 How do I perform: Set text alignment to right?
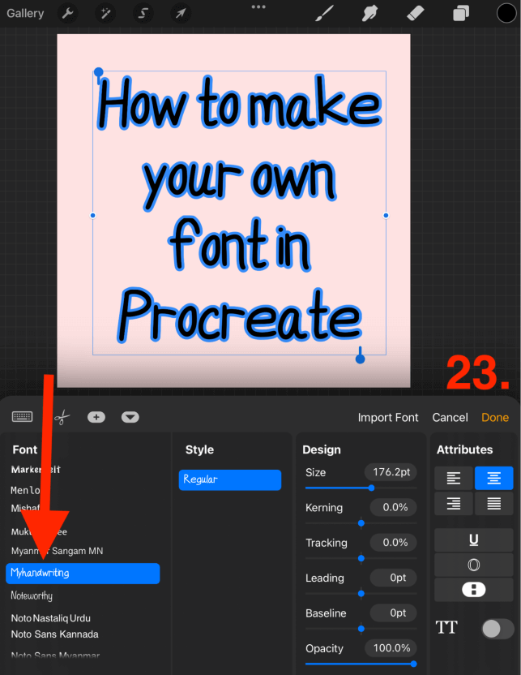point(454,503)
